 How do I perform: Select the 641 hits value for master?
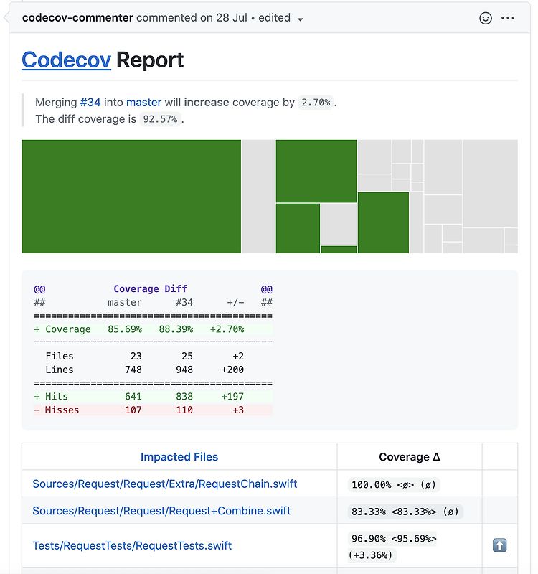tap(133, 397)
